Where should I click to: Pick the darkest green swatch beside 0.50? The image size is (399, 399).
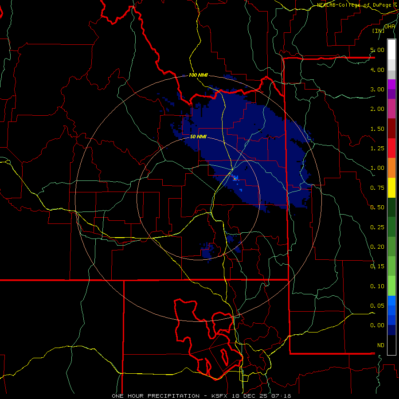coord(391,207)
